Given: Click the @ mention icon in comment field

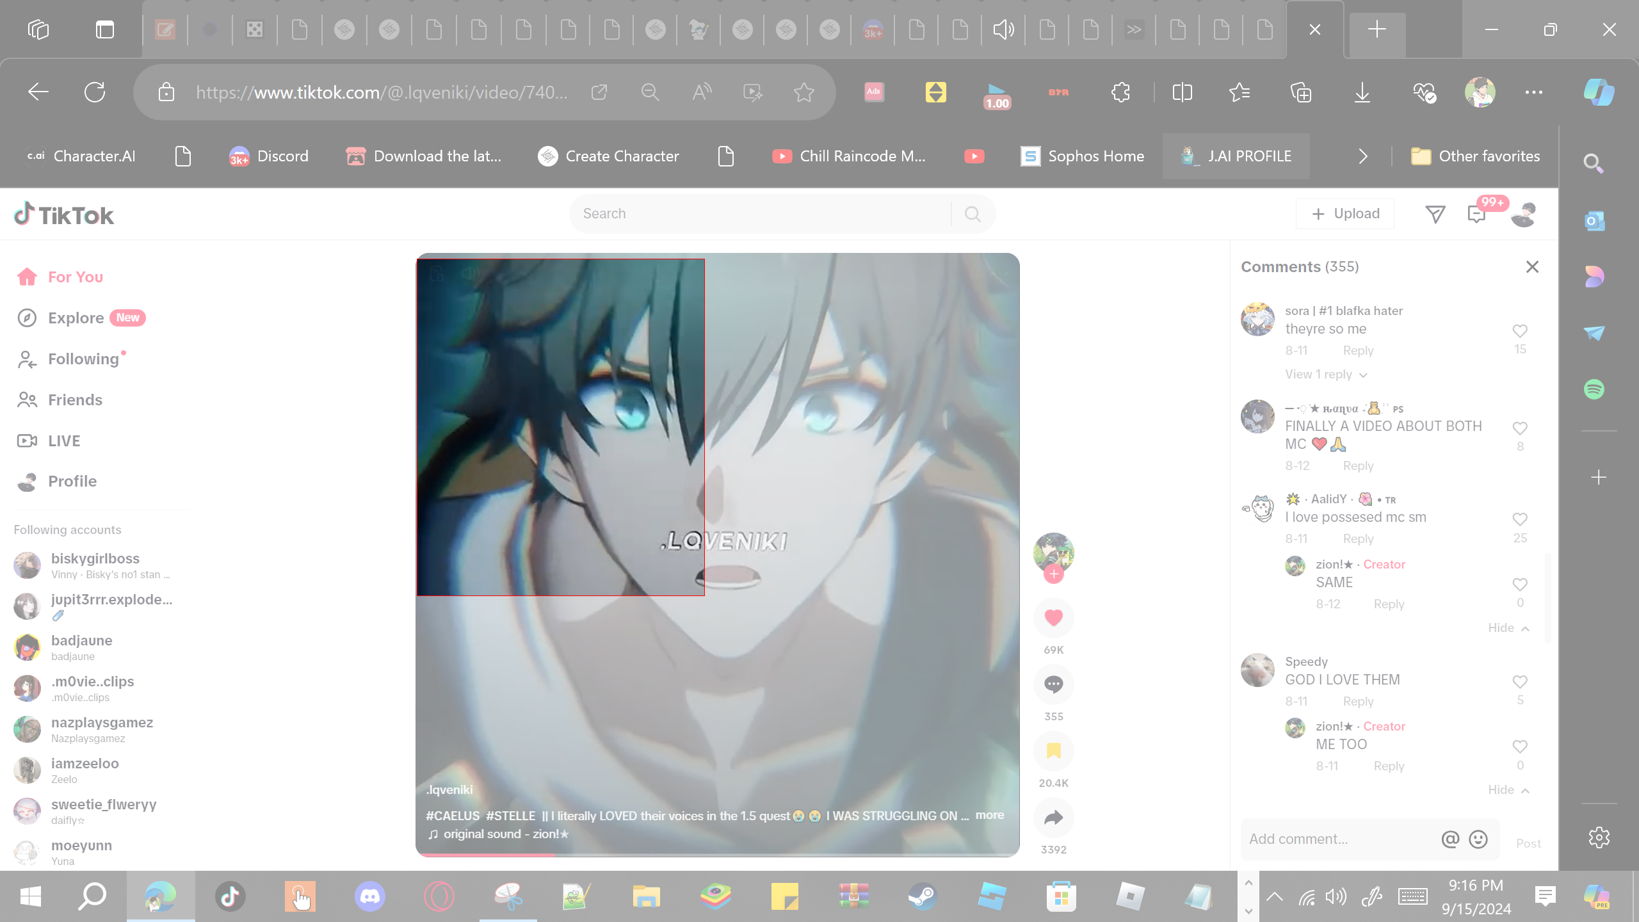Looking at the screenshot, I should click(1449, 839).
